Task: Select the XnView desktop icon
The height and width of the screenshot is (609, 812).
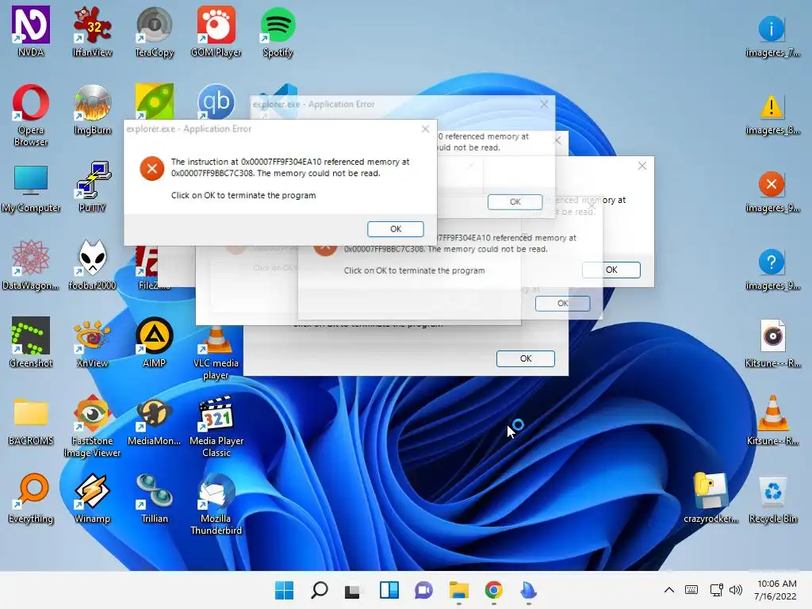Action: pos(92,342)
